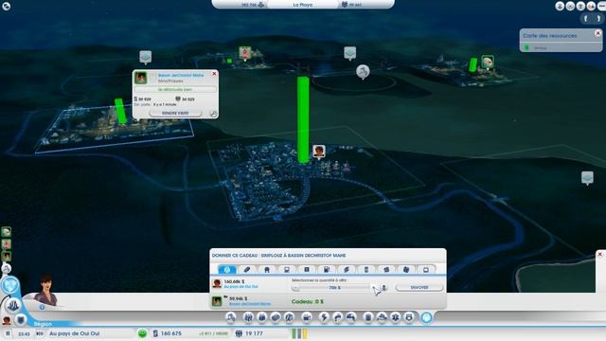Click the empty city plot marker at upper left
The width and height of the screenshot is (606, 341).
tap(145, 57)
